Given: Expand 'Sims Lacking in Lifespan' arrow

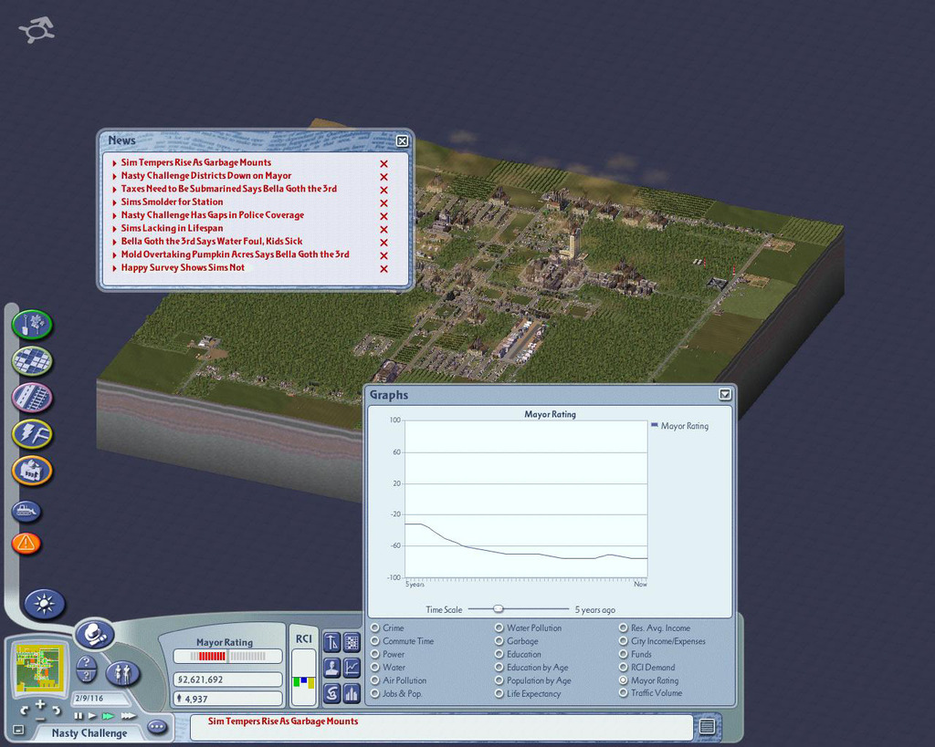Looking at the screenshot, I should point(114,228).
